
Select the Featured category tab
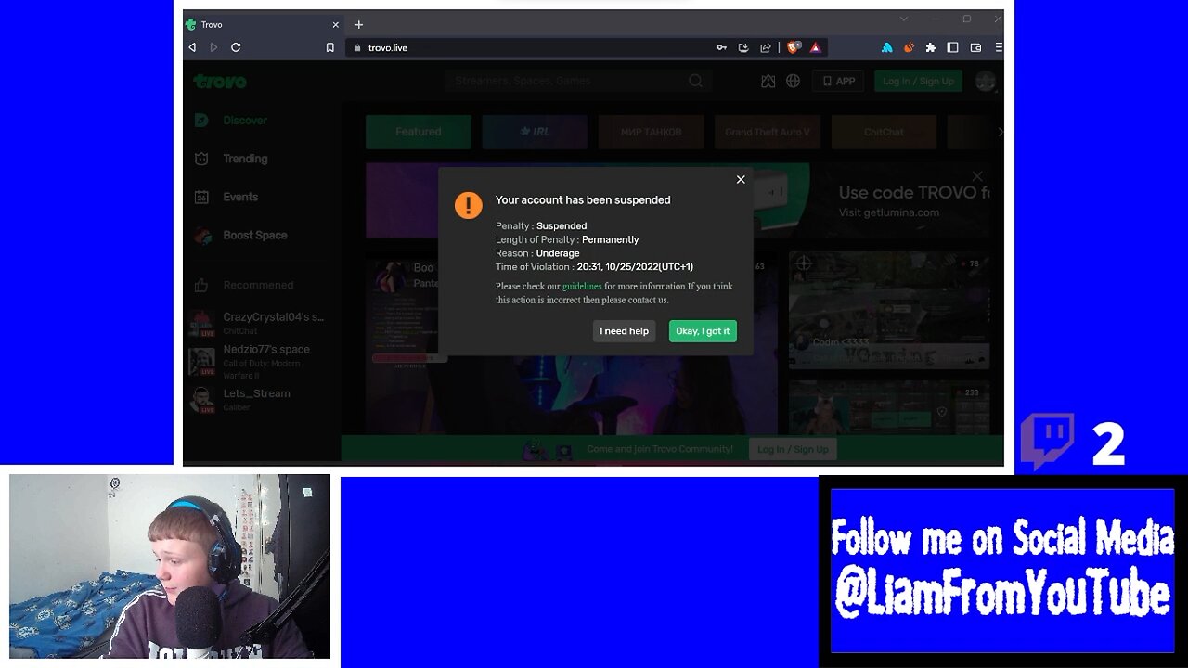click(x=419, y=132)
